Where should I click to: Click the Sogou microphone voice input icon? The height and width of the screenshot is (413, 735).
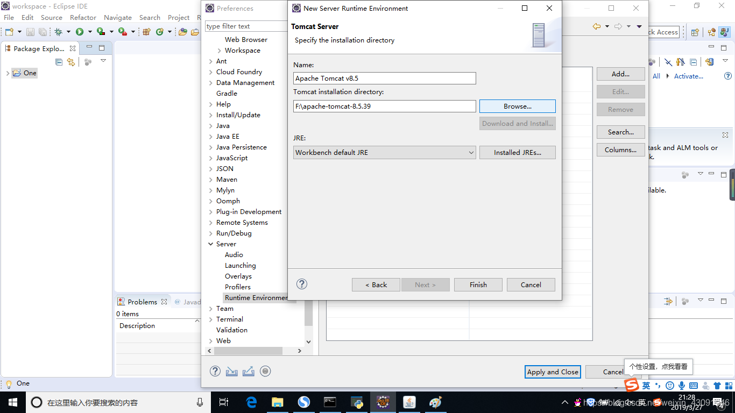(x=682, y=385)
